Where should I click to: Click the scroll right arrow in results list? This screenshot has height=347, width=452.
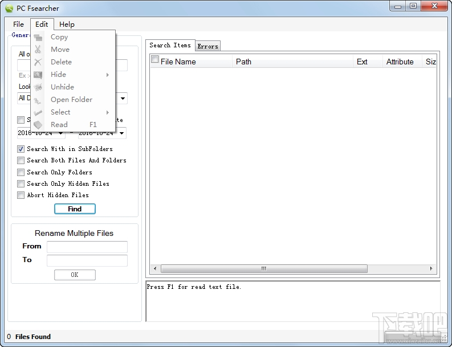coord(431,268)
